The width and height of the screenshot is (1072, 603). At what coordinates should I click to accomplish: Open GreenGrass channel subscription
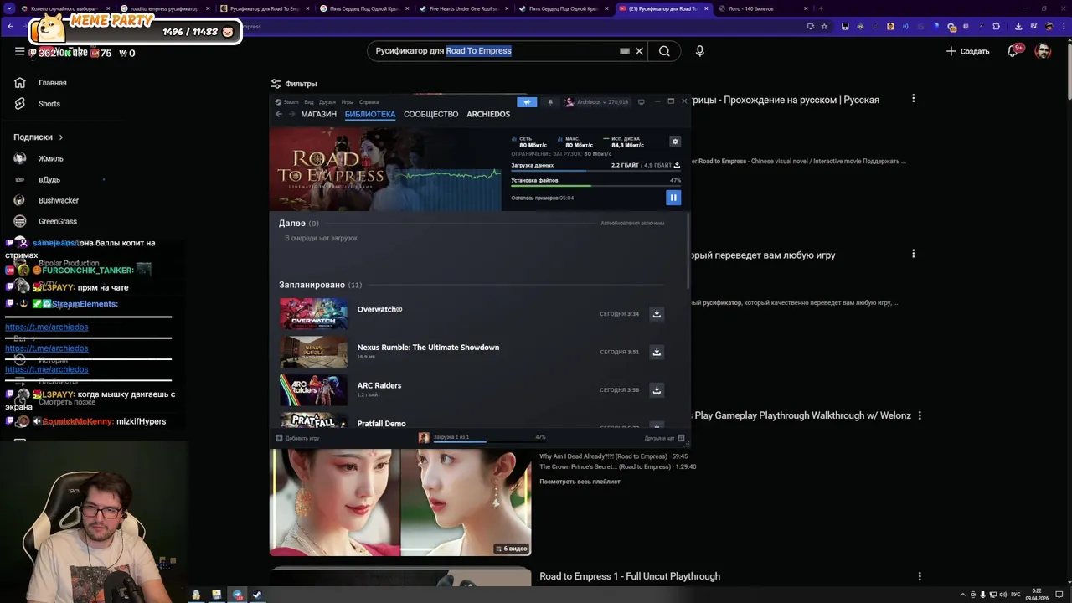[57, 221]
